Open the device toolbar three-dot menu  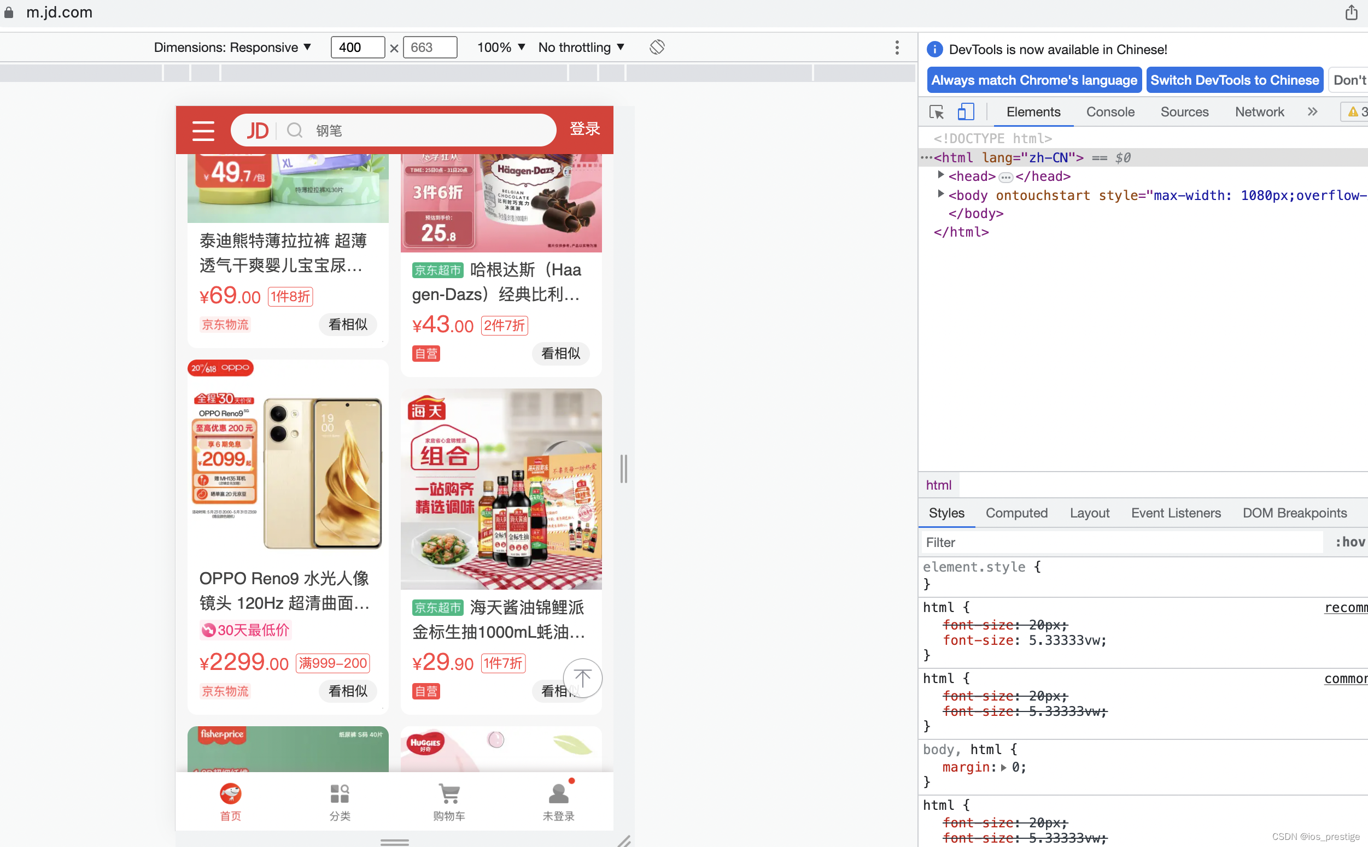point(897,48)
